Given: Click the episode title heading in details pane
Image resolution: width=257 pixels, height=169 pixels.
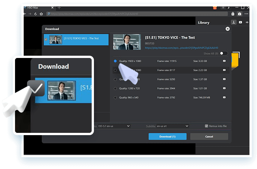Looking at the screenshot, I should (170, 38).
